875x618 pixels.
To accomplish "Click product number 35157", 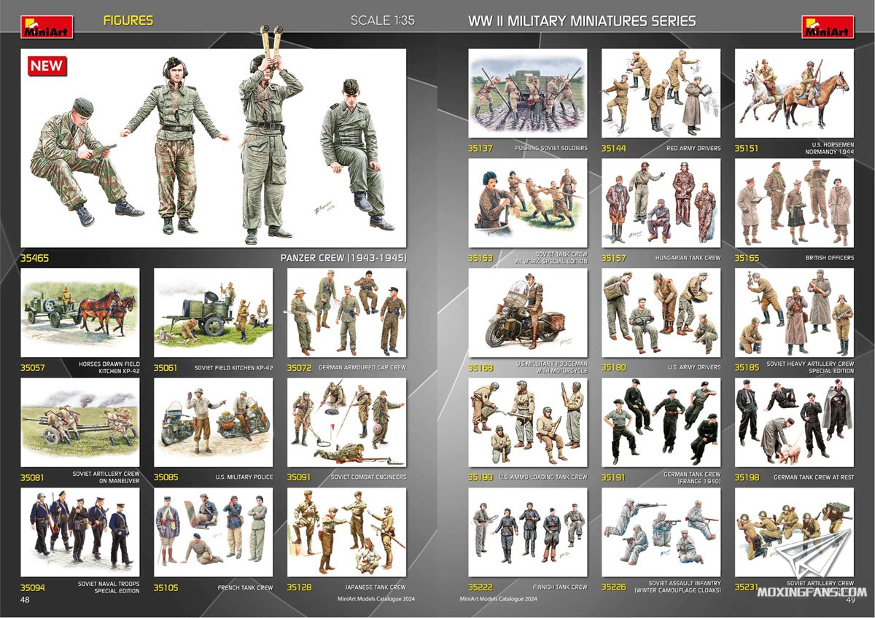I will [x=613, y=258].
